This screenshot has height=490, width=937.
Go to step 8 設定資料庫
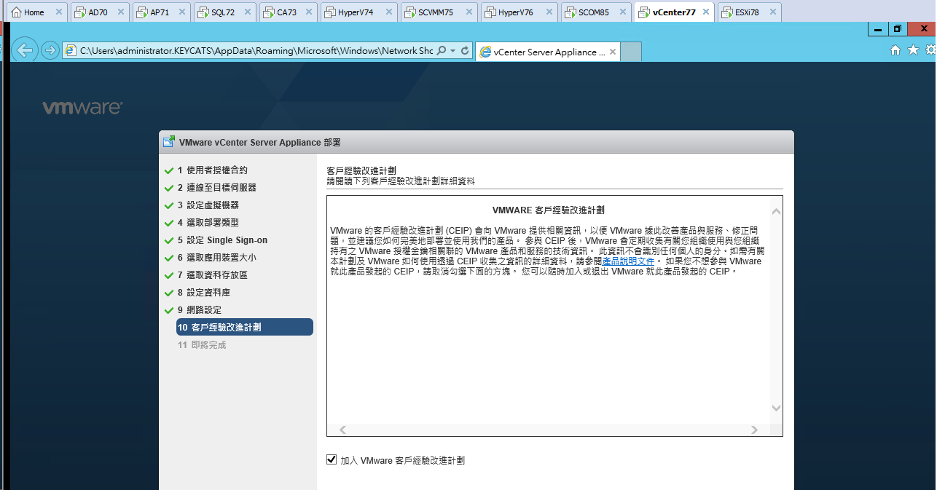(x=203, y=293)
